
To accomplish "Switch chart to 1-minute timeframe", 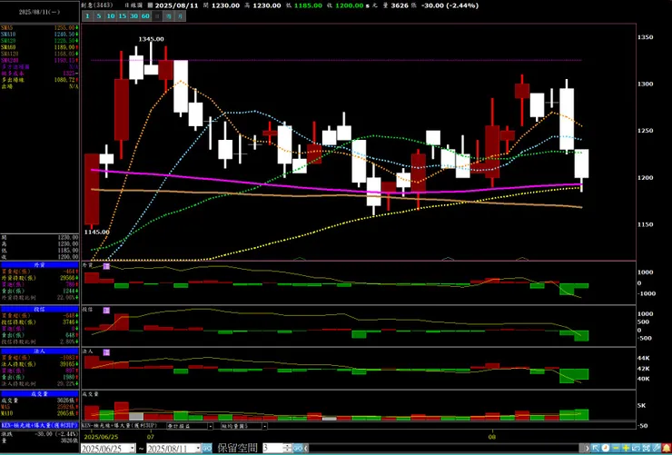I will (x=87, y=15).
